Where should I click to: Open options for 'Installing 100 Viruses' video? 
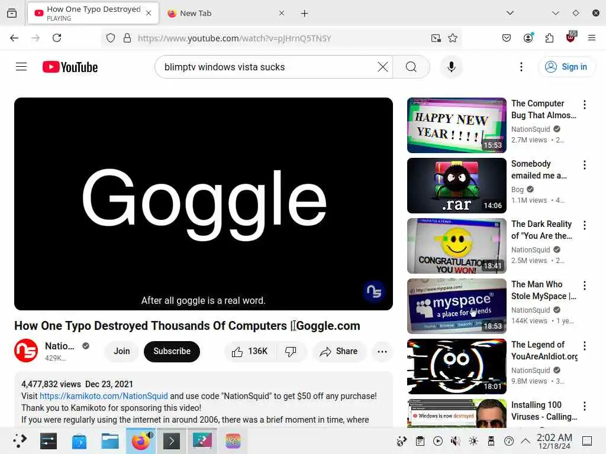[x=584, y=406]
